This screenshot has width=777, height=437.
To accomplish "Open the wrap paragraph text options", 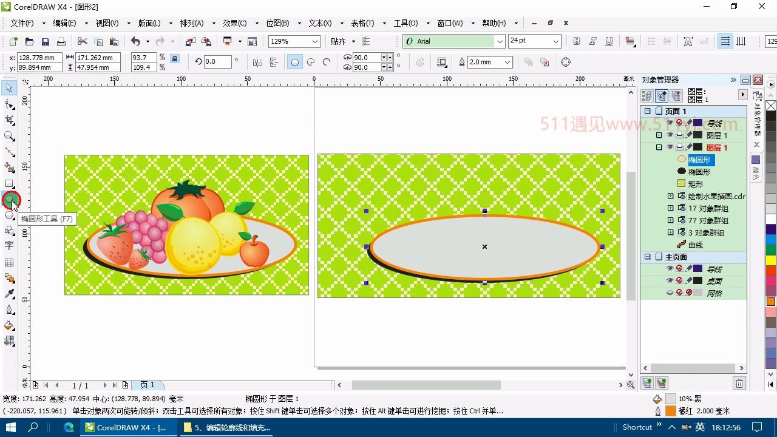I will click(442, 62).
